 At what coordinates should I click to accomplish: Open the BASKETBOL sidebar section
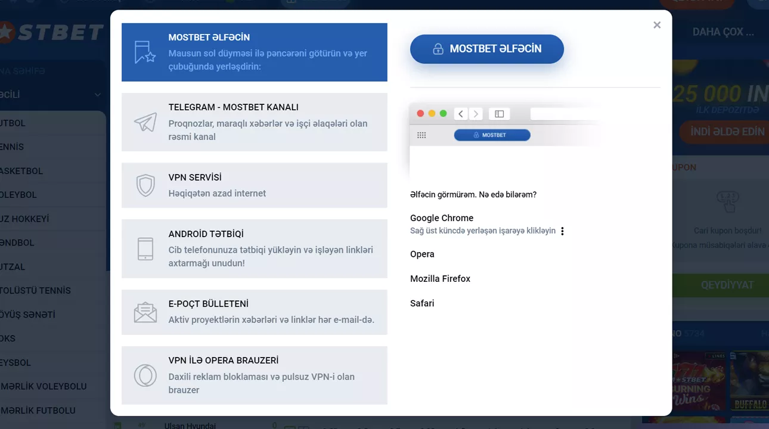click(x=24, y=171)
